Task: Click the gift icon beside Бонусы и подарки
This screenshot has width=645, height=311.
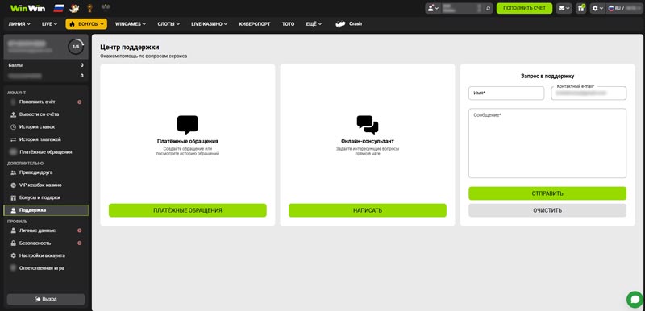Action: coord(13,197)
